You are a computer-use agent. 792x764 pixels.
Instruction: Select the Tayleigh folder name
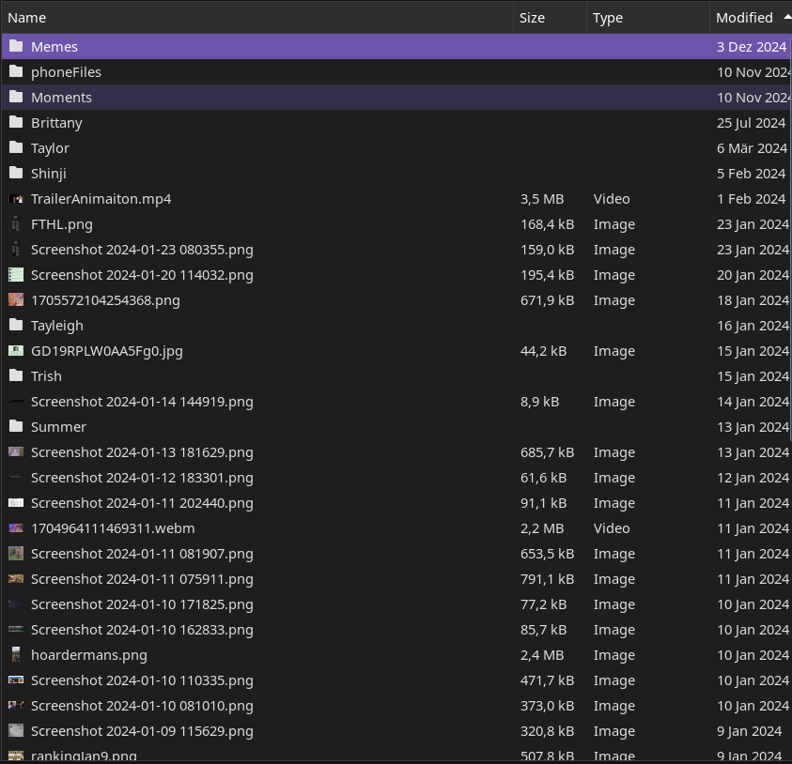57,326
